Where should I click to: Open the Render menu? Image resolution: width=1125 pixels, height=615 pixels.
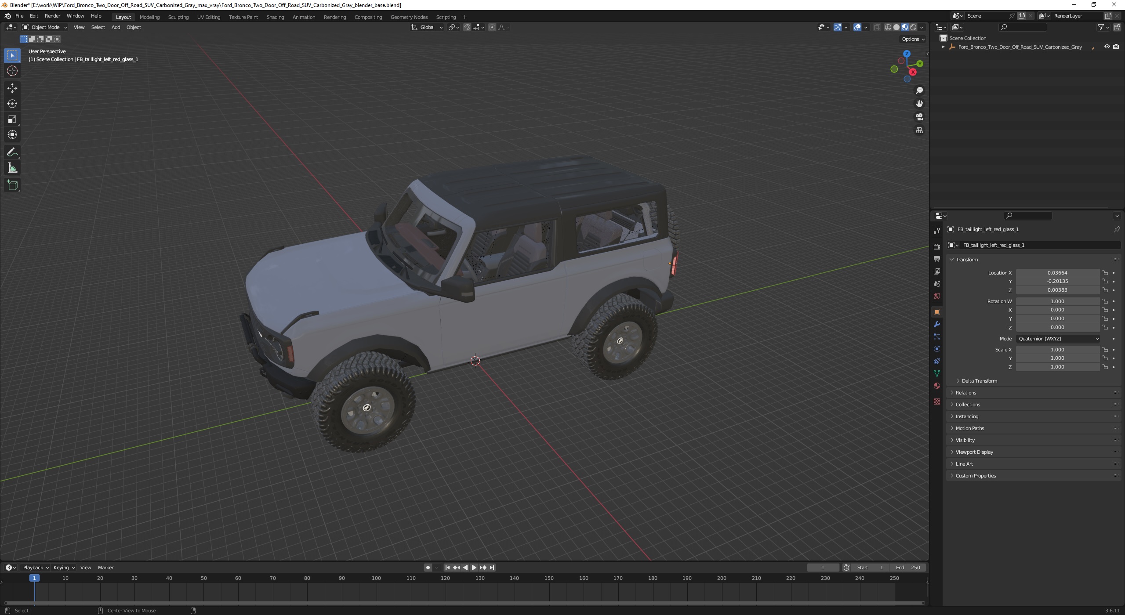52,16
